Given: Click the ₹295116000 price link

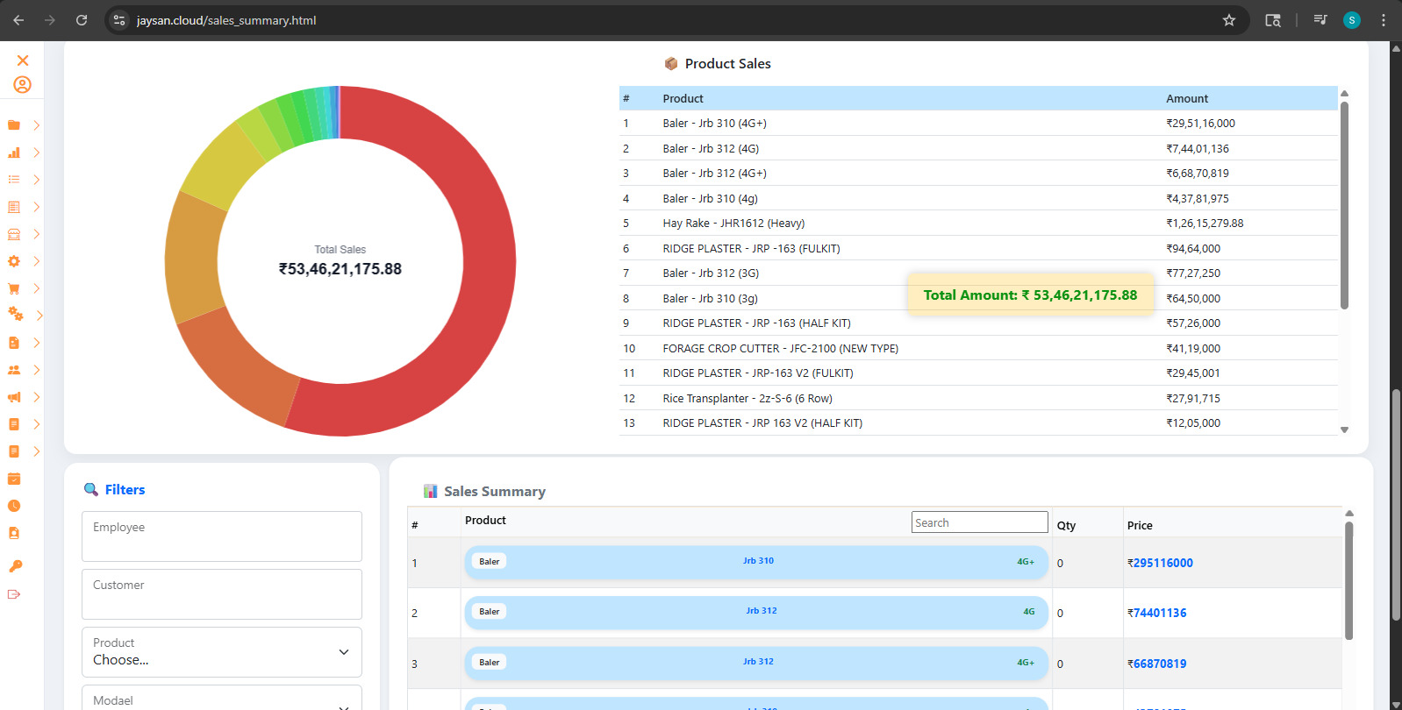Looking at the screenshot, I should click(x=1161, y=563).
